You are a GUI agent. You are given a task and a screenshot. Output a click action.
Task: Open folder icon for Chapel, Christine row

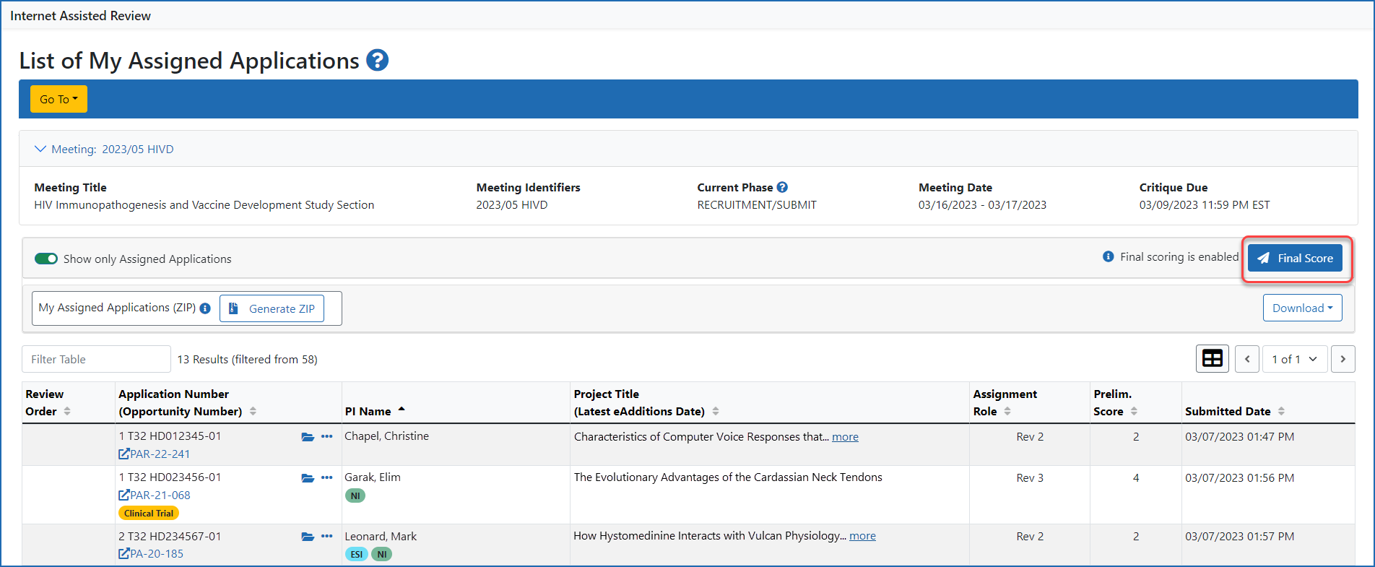(308, 437)
